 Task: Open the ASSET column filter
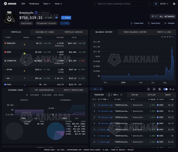(x=5, y=37)
